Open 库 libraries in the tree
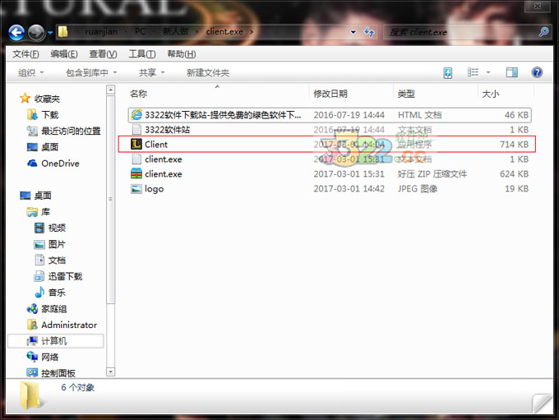The height and width of the screenshot is (420, 559). [x=38, y=212]
